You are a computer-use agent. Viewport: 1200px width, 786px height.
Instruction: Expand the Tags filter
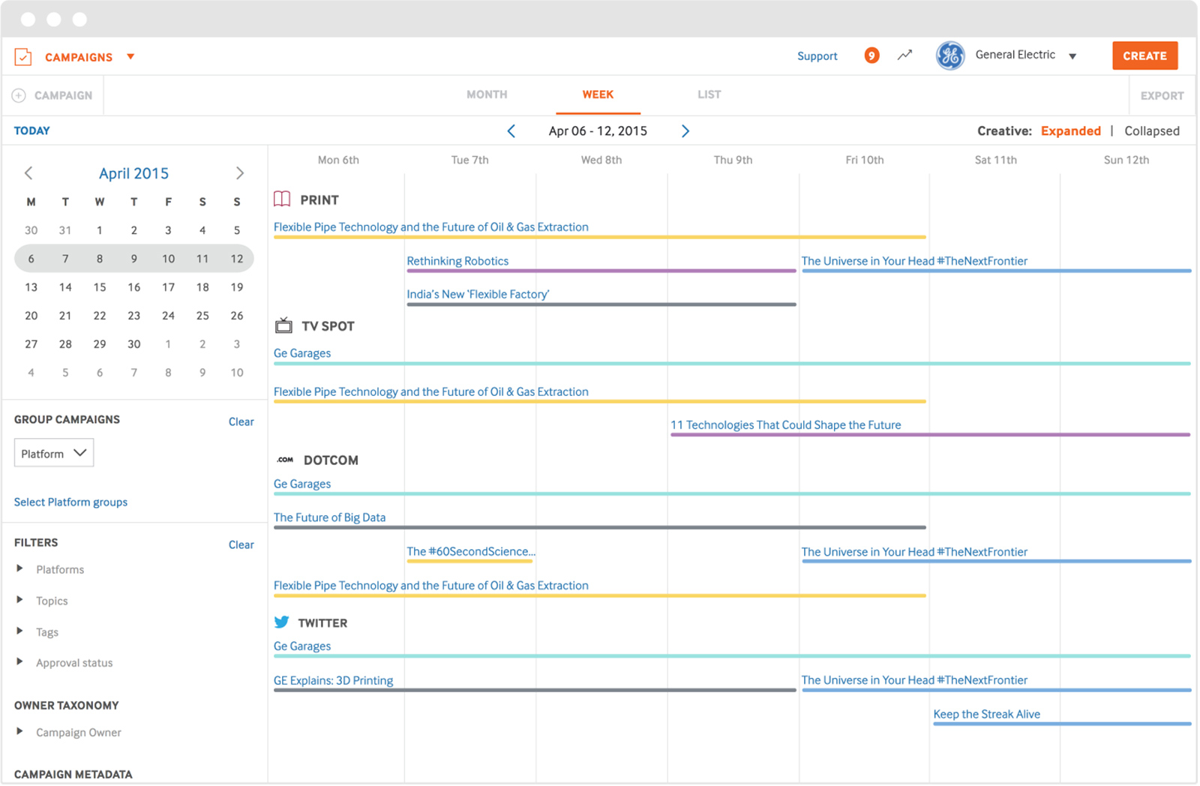tap(19, 631)
